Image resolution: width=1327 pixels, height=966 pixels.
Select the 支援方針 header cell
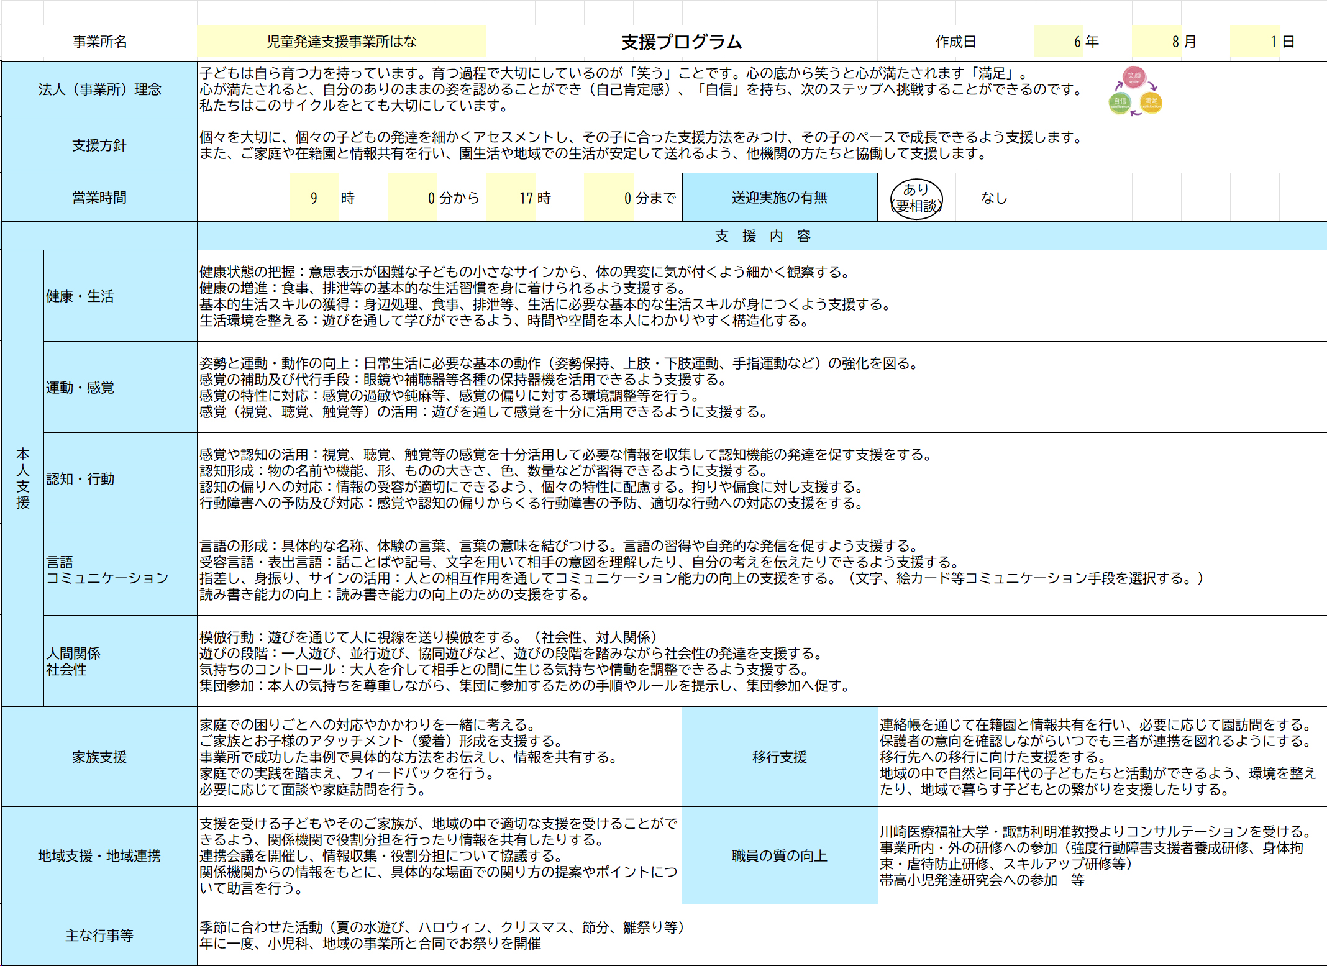(x=99, y=145)
